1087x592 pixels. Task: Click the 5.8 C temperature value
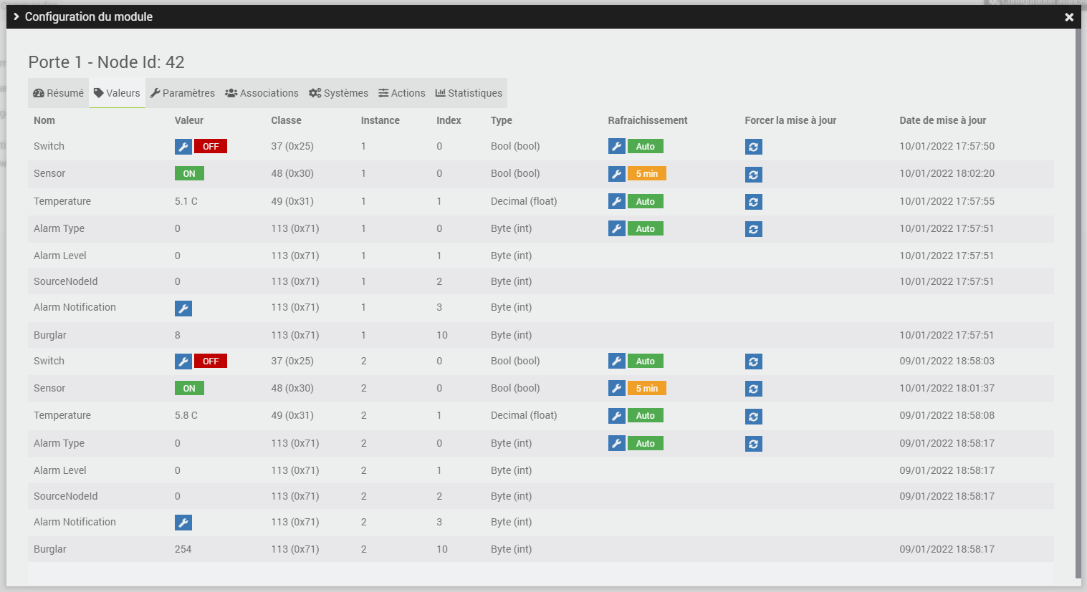click(x=186, y=415)
